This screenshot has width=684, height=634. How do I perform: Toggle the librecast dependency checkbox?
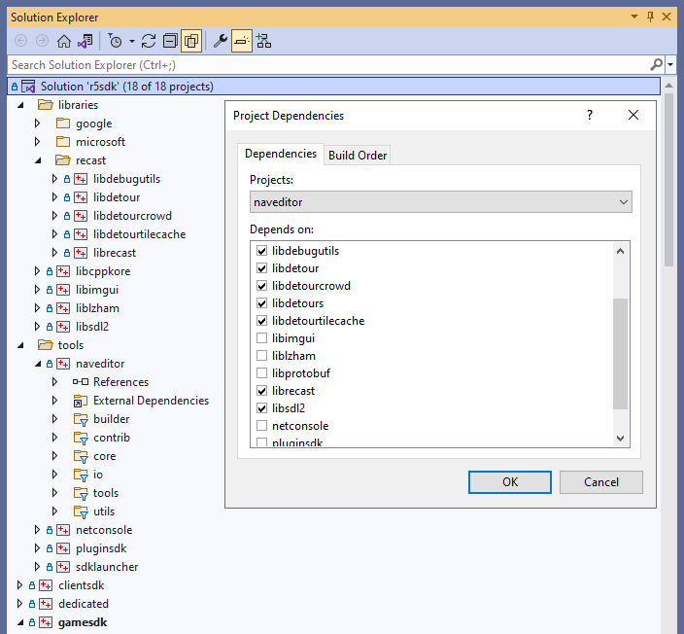coord(261,390)
